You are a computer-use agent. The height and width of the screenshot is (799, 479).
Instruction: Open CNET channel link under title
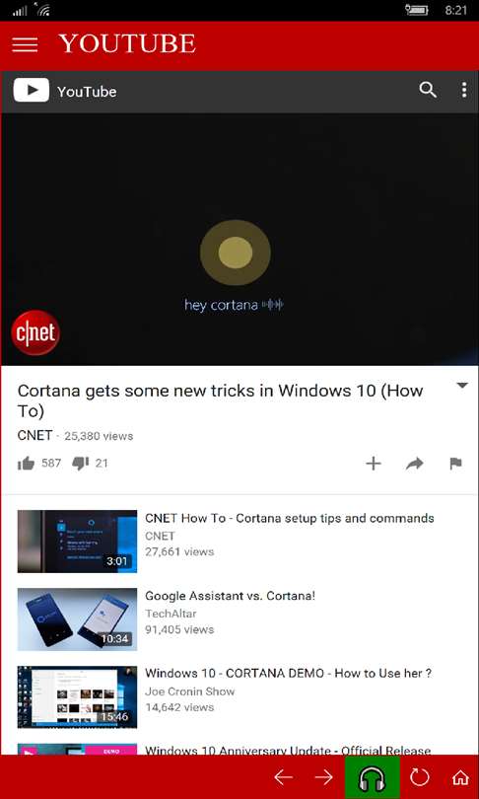coord(34,436)
